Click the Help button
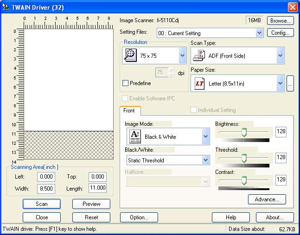300x235 pixels. coord(231,217)
